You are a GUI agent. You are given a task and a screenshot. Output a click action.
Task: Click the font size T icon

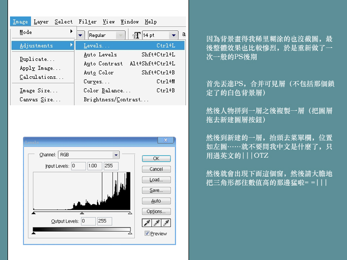136,35
